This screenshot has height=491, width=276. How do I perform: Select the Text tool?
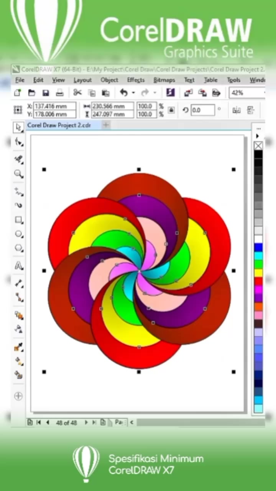click(x=18, y=265)
